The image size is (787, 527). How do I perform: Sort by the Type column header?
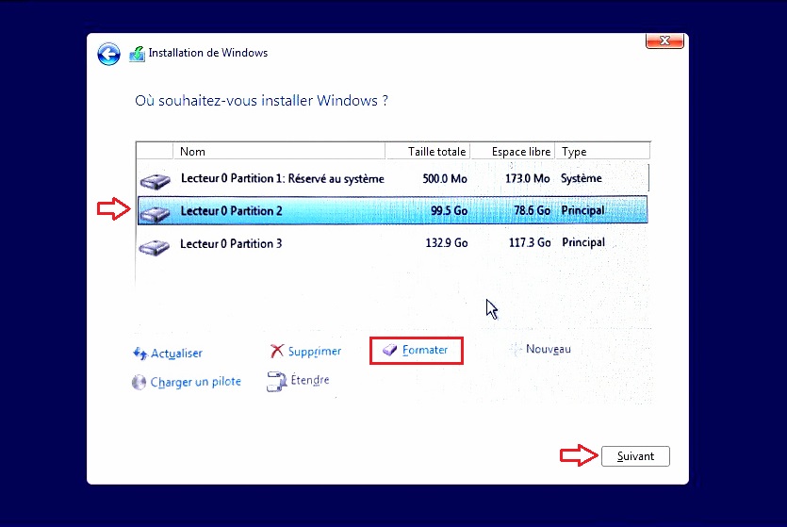click(x=602, y=152)
